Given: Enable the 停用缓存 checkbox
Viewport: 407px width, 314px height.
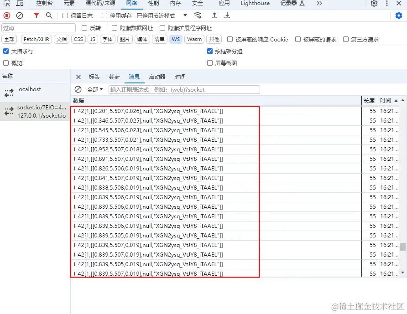Looking at the screenshot, I should pyautogui.click(x=104, y=15).
